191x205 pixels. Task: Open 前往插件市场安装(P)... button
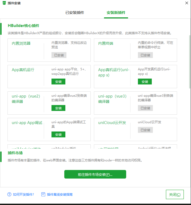pos(95,174)
